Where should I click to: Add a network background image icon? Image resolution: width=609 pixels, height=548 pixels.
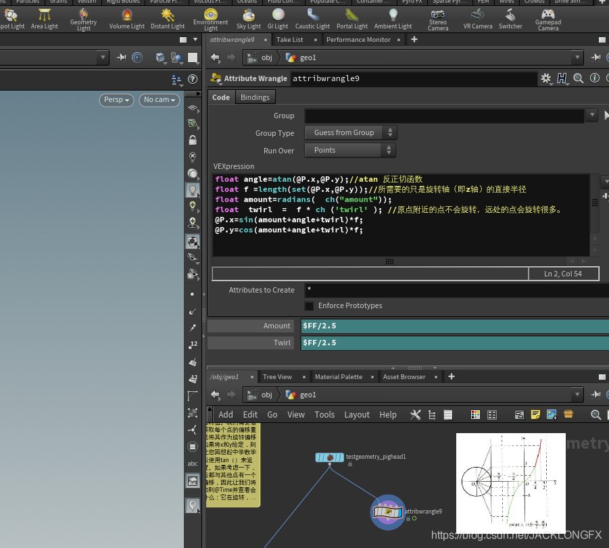tap(552, 415)
